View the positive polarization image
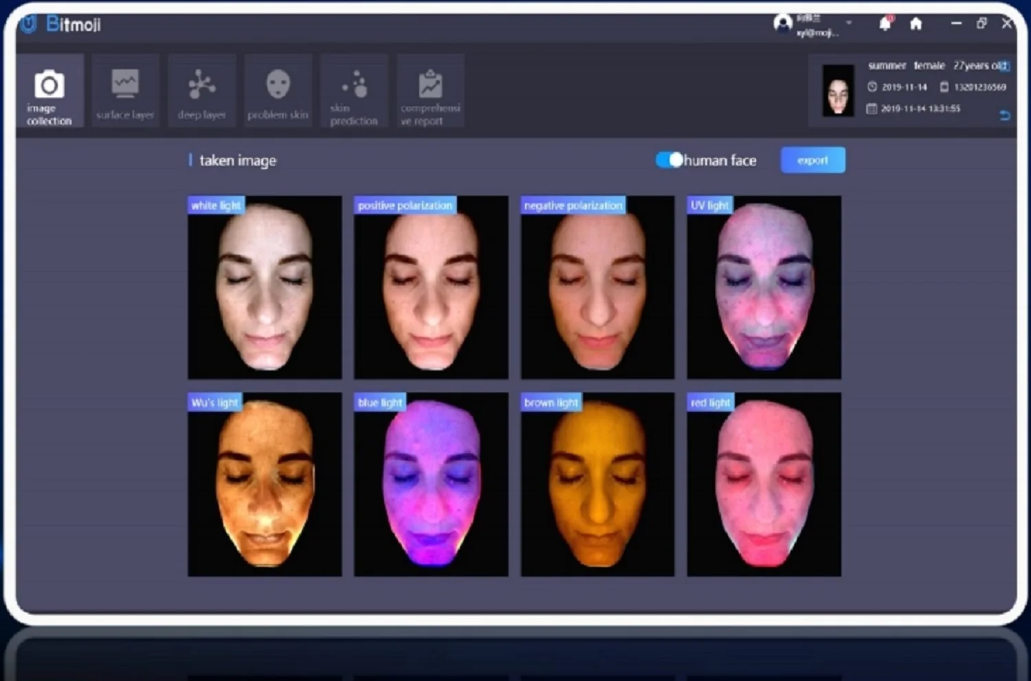Screen dimensions: 1031x681 click(431, 287)
